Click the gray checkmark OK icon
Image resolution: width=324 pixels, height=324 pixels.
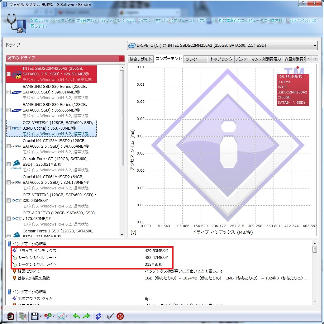[x=110, y=316]
